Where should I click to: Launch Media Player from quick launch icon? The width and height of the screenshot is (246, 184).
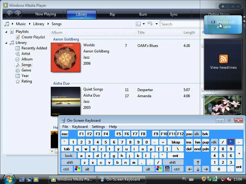tap(36, 179)
